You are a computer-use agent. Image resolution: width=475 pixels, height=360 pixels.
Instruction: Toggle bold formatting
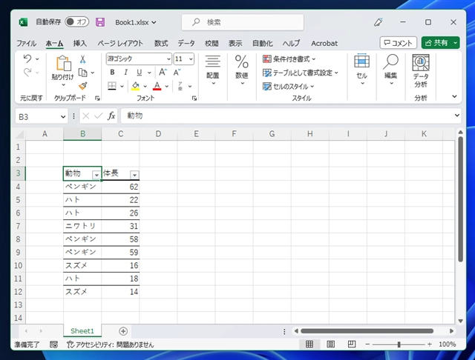click(x=112, y=73)
